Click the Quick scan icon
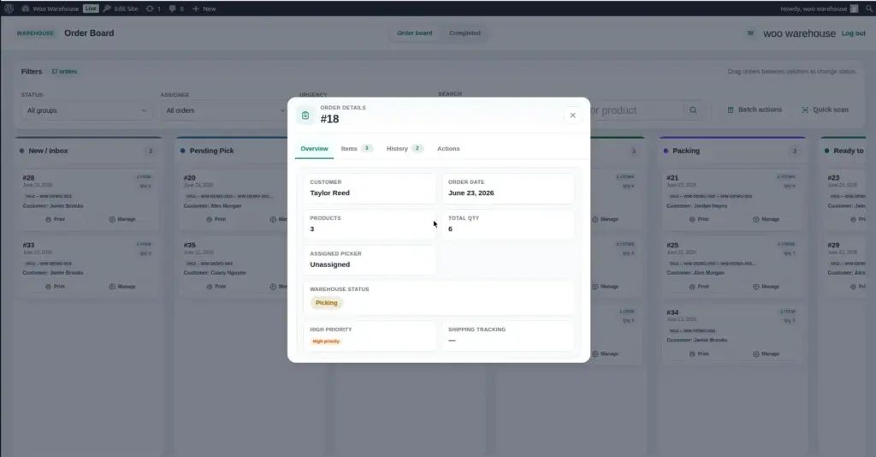This screenshot has width=876, height=457. (x=805, y=110)
